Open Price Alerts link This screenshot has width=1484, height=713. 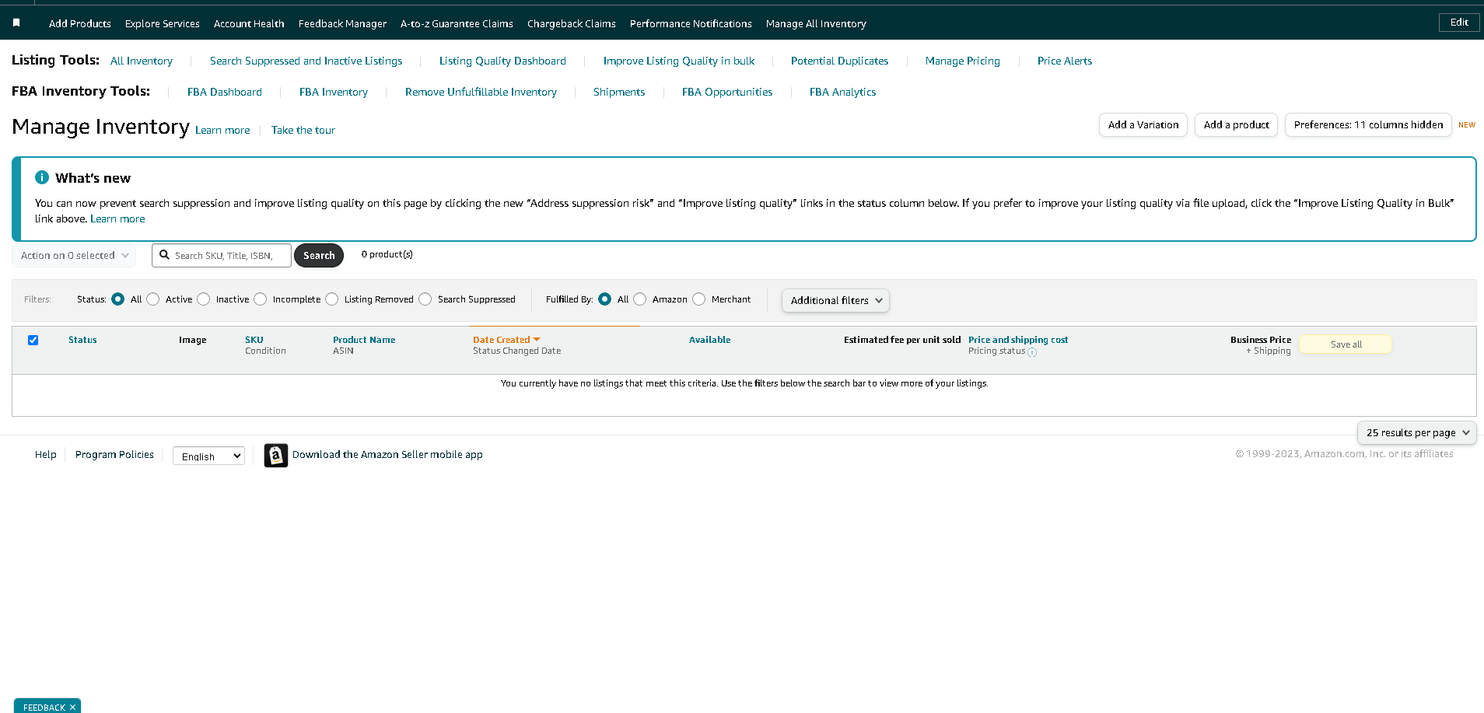(x=1065, y=61)
